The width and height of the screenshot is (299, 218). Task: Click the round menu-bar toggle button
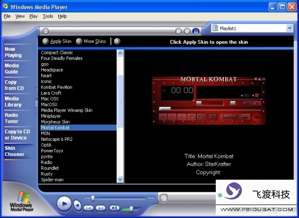[x=45, y=31]
